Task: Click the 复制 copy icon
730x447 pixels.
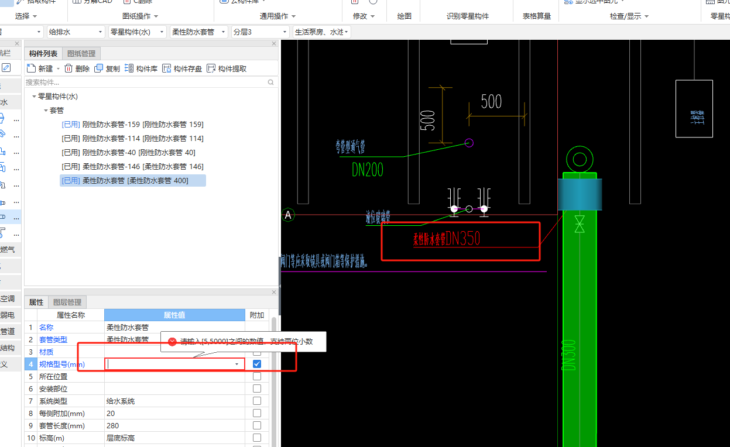Action: pos(98,68)
